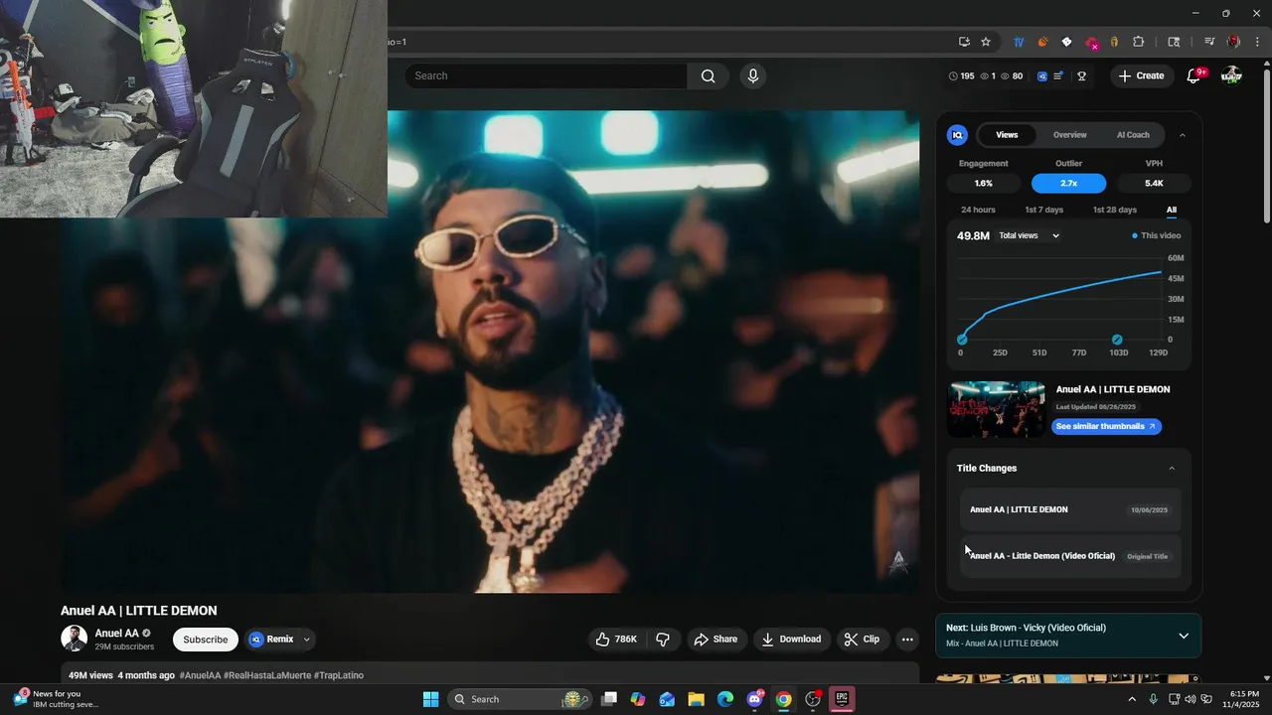Image resolution: width=1272 pixels, height=715 pixels.
Task: Click the Engagement 1.6% pill
Action: point(983,184)
